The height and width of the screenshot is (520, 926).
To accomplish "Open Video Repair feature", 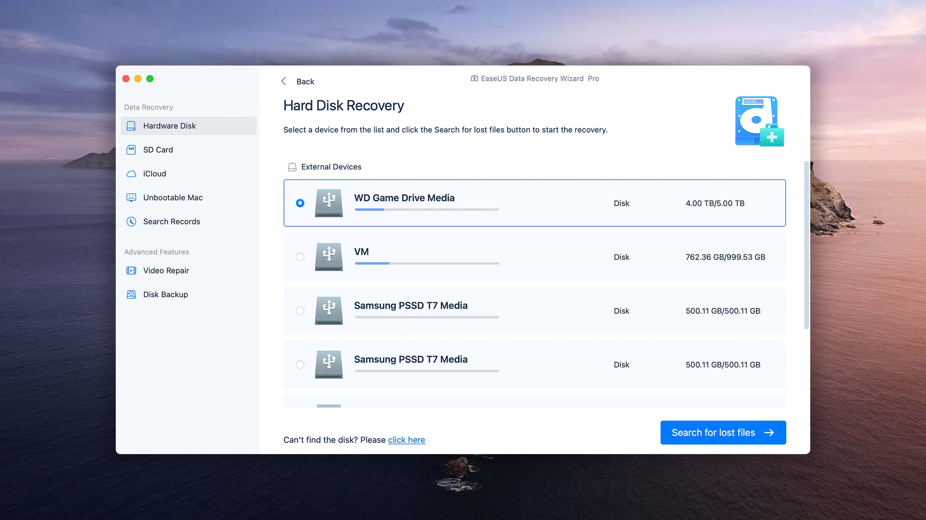I will click(x=189, y=270).
